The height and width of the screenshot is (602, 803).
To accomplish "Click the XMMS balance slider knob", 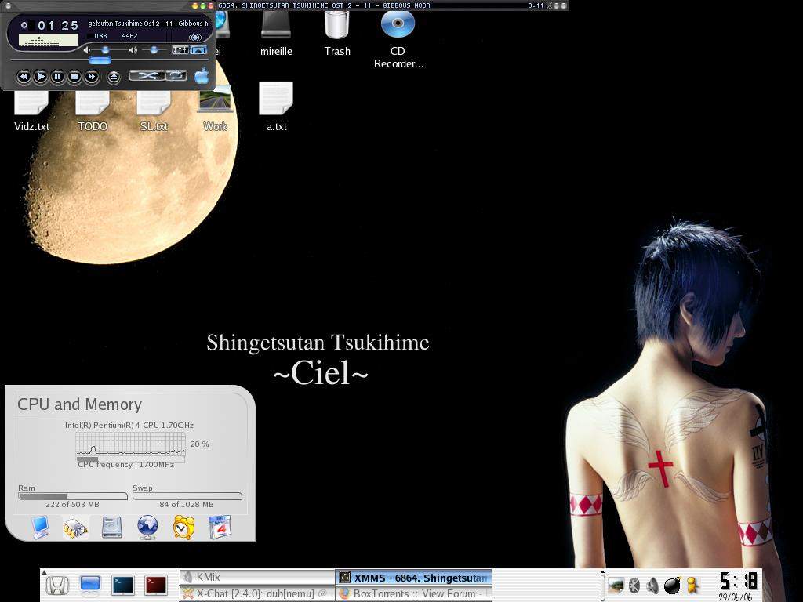I will [x=154, y=50].
